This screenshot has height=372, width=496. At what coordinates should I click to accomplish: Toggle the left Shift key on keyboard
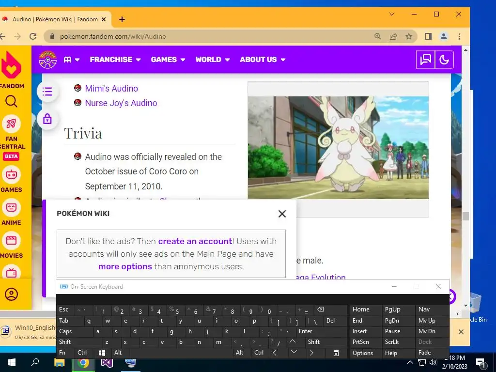tap(79, 342)
